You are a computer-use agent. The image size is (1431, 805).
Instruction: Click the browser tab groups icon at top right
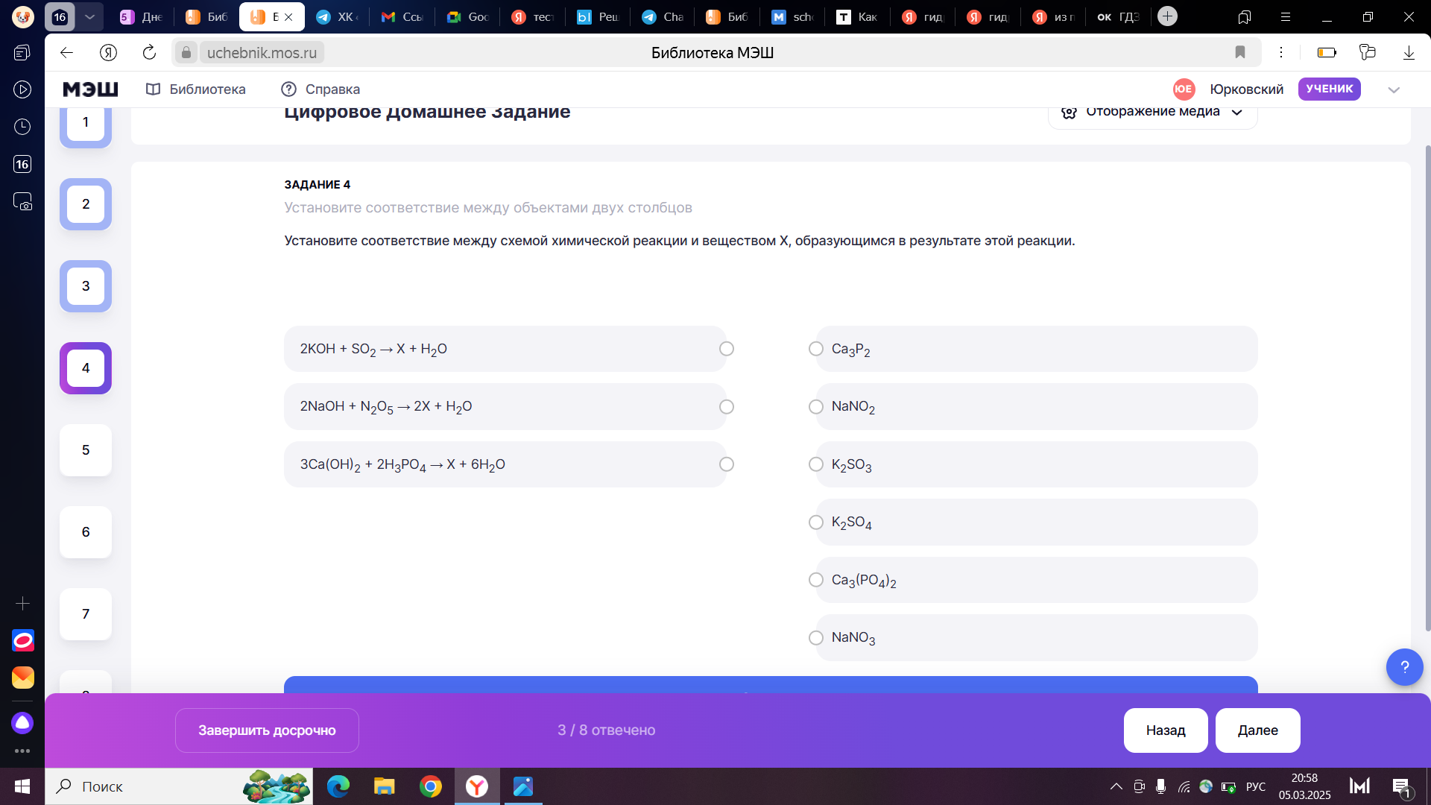click(x=1245, y=16)
